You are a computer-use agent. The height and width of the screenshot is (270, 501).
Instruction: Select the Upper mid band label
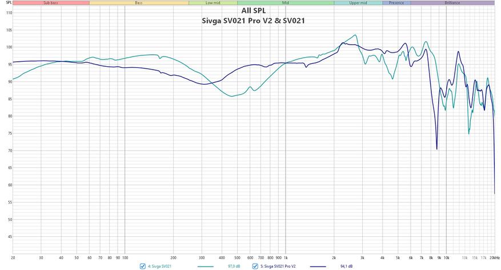click(x=358, y=3)
